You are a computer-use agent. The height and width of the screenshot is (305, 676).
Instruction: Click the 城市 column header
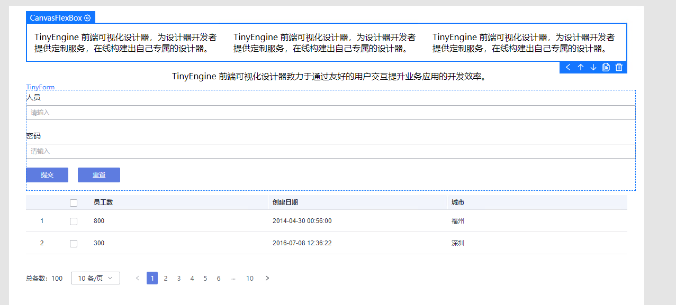tap(458, 202)
